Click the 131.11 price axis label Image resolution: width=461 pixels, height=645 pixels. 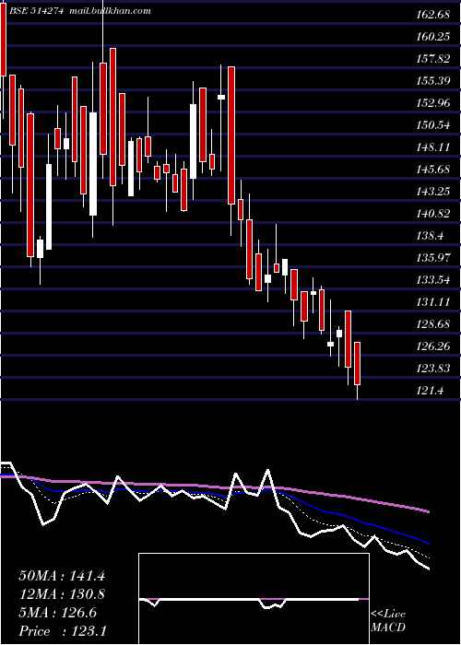pos(432,303)
